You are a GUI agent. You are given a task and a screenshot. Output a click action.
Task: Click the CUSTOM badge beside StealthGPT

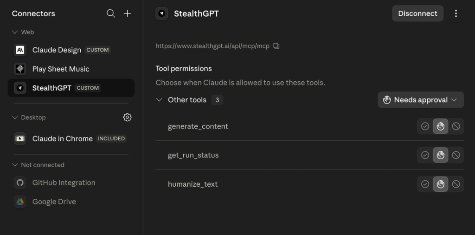point(88,88)
